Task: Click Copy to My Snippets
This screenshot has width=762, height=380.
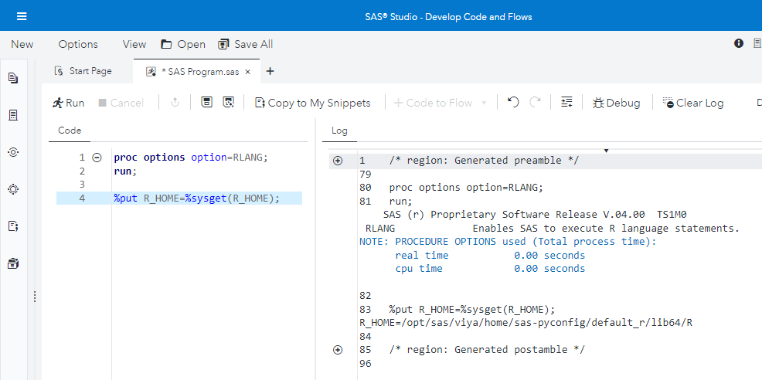Action: (x=312, y=103)
